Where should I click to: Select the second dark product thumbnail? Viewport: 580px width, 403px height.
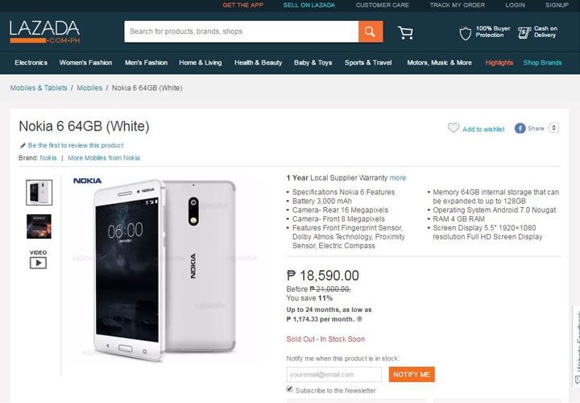pos(39,226)
